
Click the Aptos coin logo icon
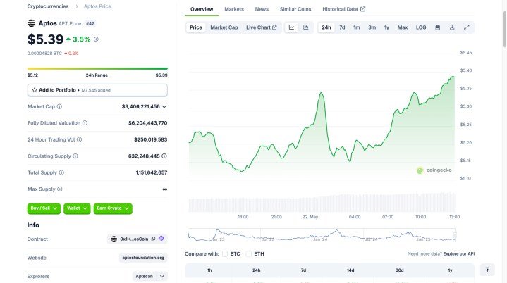31,23
